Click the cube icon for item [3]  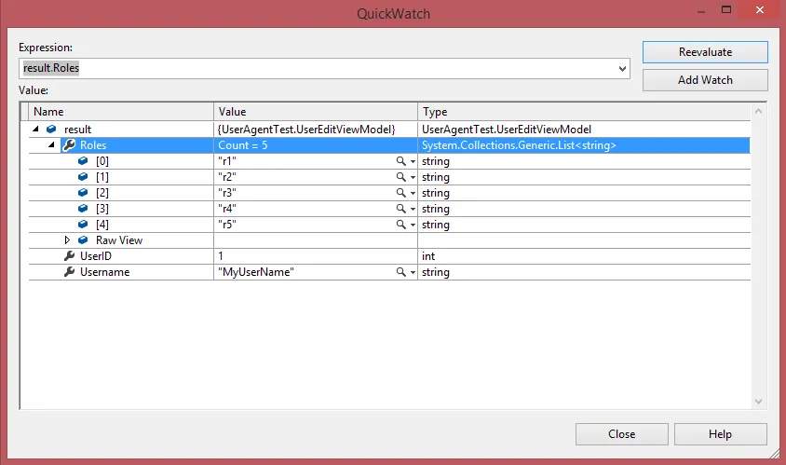pos(83,208)
